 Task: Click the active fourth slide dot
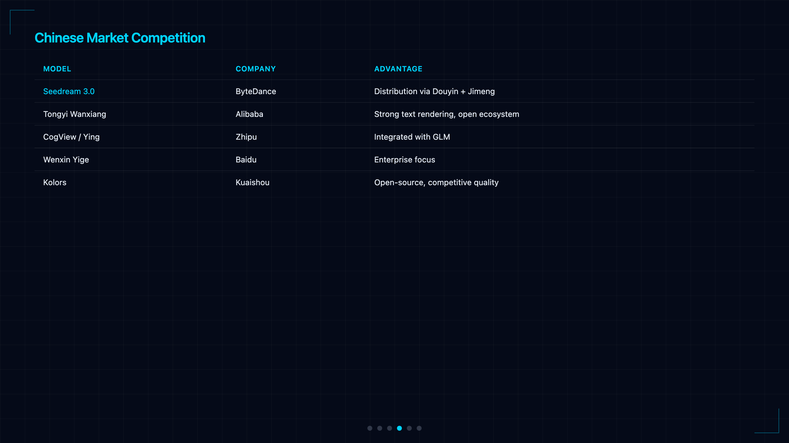pos(399,428)
